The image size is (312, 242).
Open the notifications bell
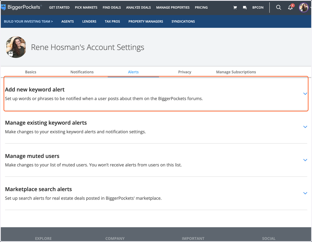[x=290, y=8]
